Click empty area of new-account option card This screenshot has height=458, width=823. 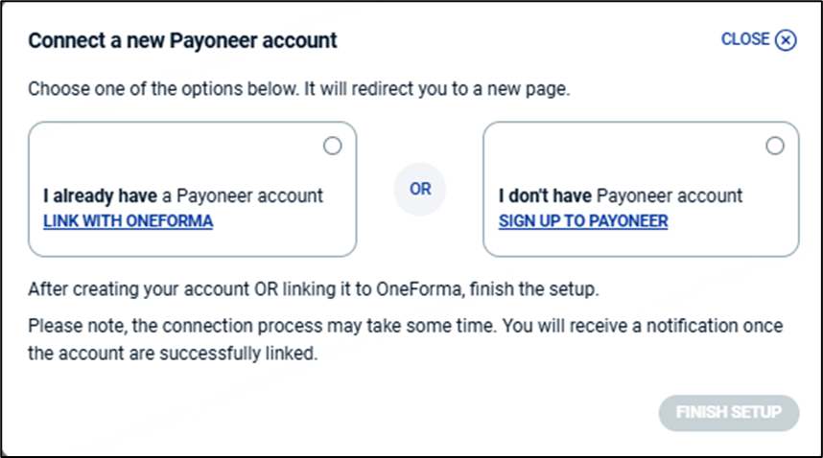pyautogui.click(x=623, y=151)
